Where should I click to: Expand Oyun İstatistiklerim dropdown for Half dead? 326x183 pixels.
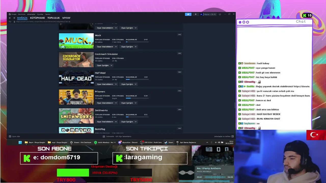pyautogui.click(x=106, y=84)
